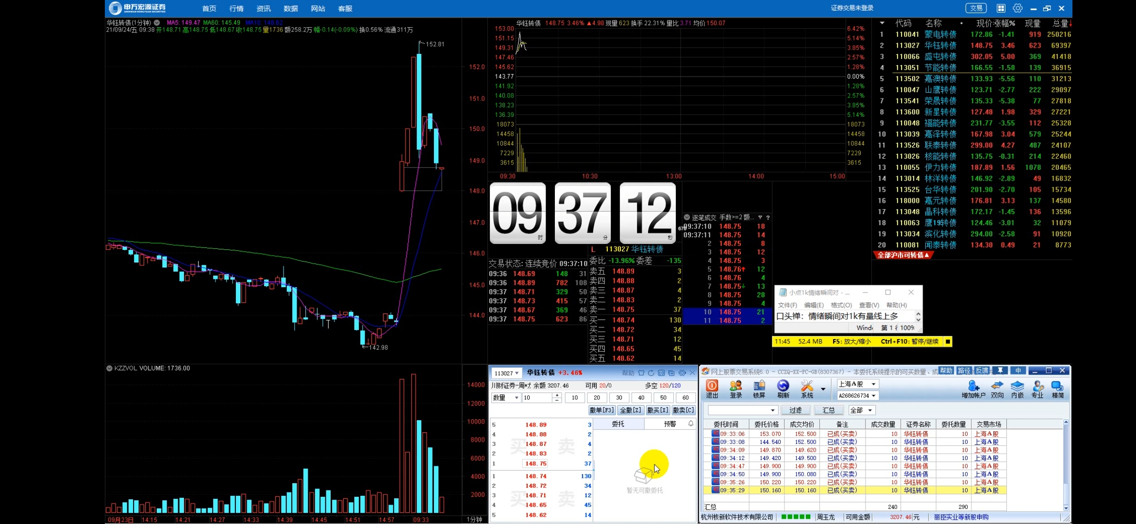Click the 撤卖[C] button
1136x524 pixels.
point(683,410)
